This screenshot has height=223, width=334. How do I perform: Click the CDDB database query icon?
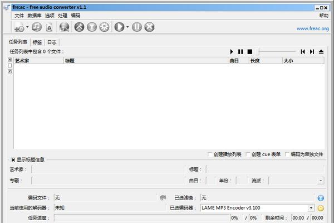click(64, 27)
